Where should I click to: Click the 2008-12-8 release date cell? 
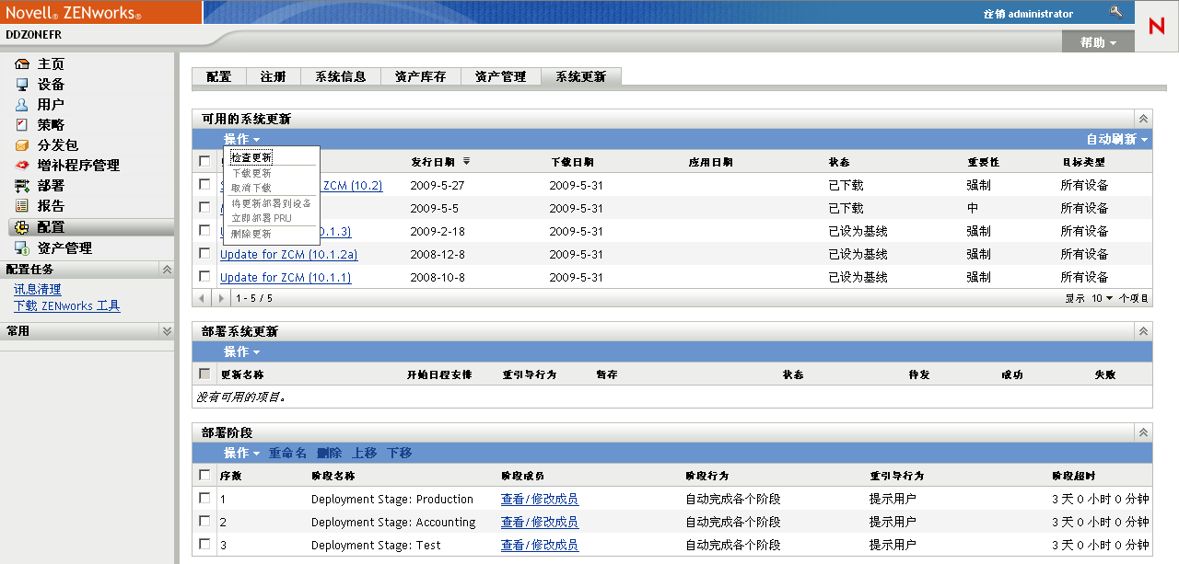pos(438,254)
